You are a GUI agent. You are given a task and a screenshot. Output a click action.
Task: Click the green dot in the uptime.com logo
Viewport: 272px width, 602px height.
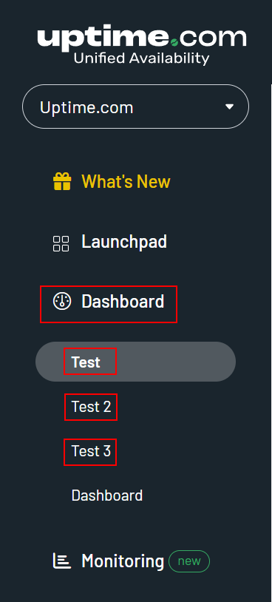[x=174, y=41]
